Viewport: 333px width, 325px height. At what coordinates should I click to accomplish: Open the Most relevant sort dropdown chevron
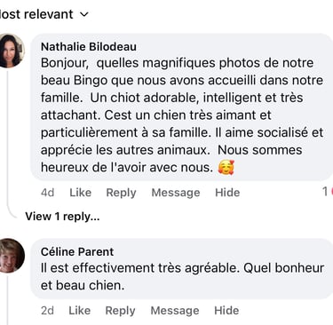point(84,14)
